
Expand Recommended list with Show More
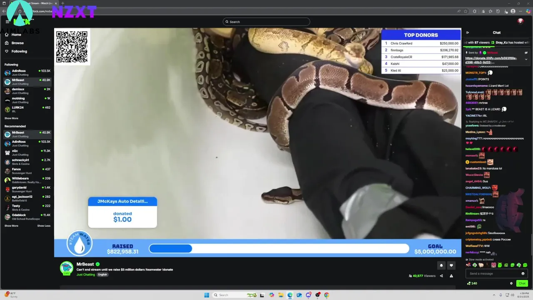(x=11, y=226)
